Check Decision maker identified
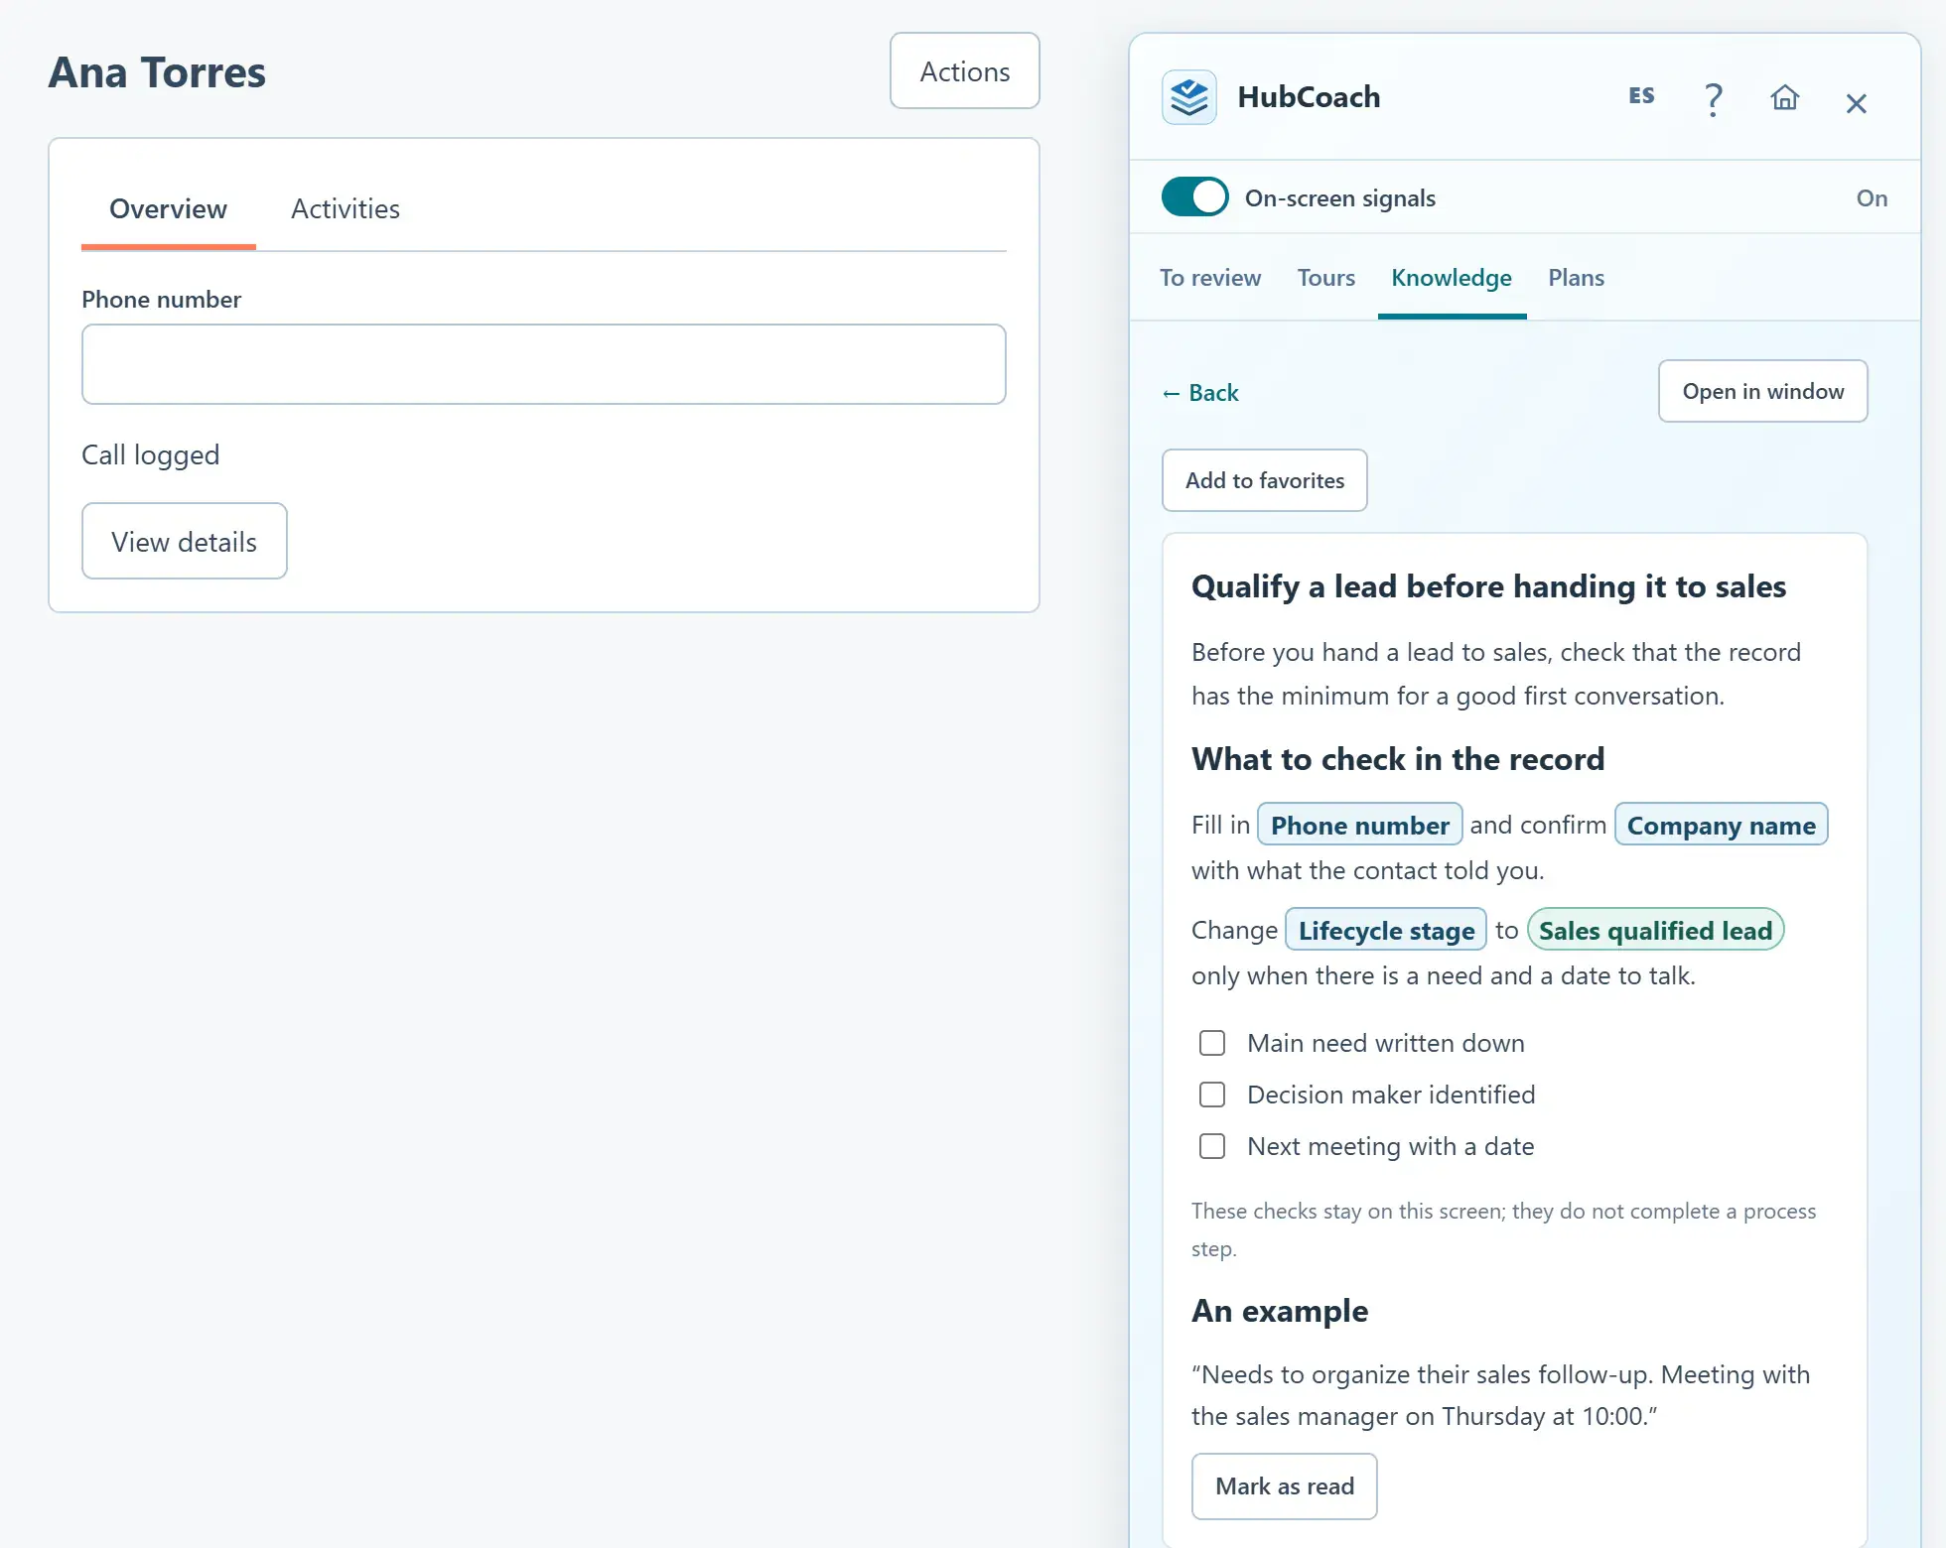Viewport: 1946px width, 1548px height. (1211, 1095)
